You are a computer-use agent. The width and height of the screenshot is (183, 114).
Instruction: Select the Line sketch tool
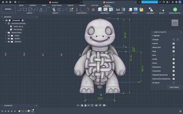[19, 9]
